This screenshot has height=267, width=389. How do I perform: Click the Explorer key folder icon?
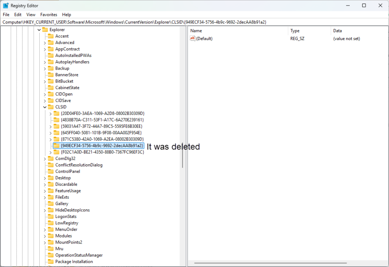(x=45, y=30)
